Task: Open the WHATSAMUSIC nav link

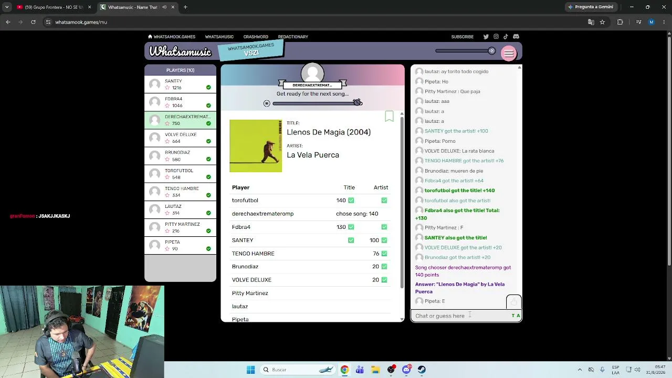Action: (219, 37)
